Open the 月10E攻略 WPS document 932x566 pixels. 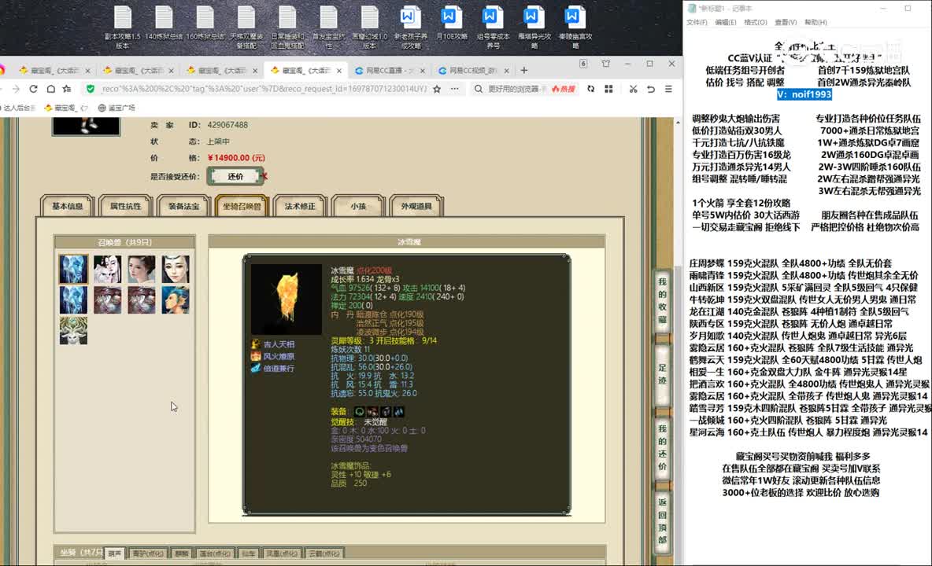click(452, 24)
